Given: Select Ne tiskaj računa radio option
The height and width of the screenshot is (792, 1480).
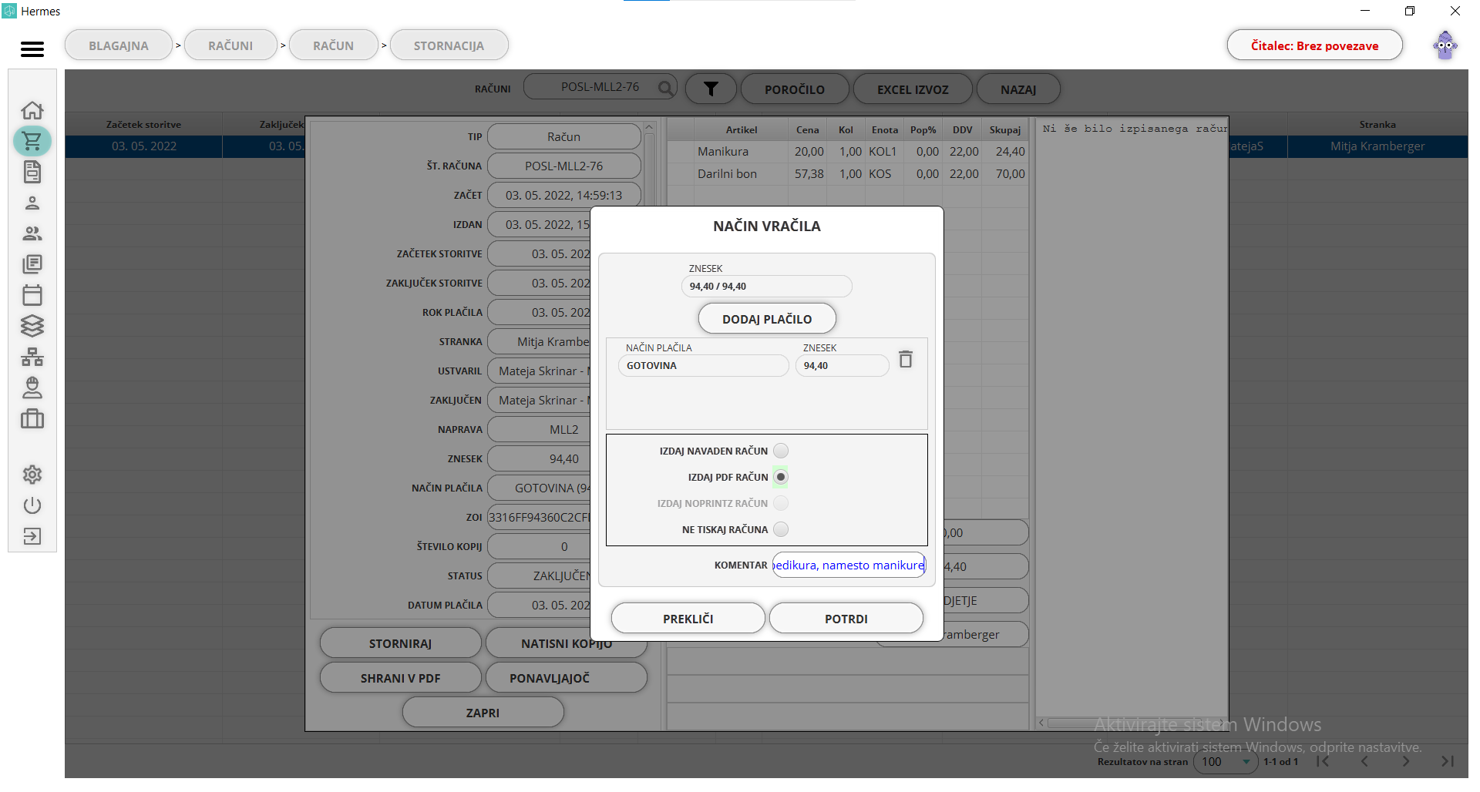Looking at the screenshot, I should [x=781, y=529].
